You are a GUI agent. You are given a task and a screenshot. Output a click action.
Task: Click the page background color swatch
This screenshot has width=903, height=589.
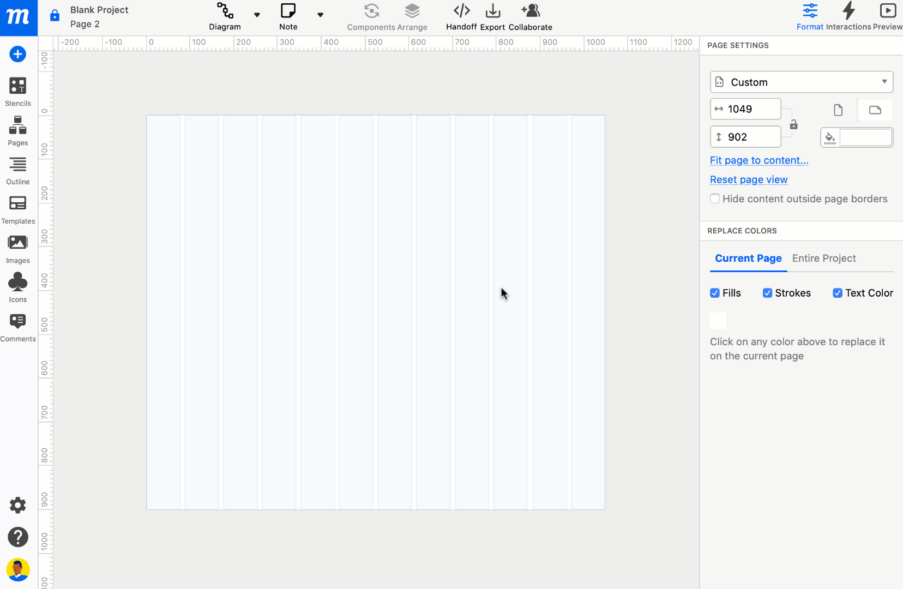865,137
